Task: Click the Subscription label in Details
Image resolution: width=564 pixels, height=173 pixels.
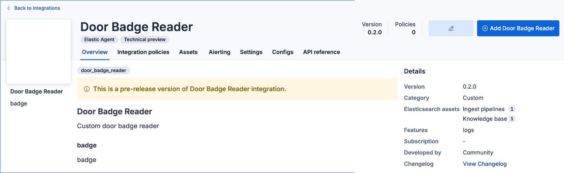Action: click(421, 141)
